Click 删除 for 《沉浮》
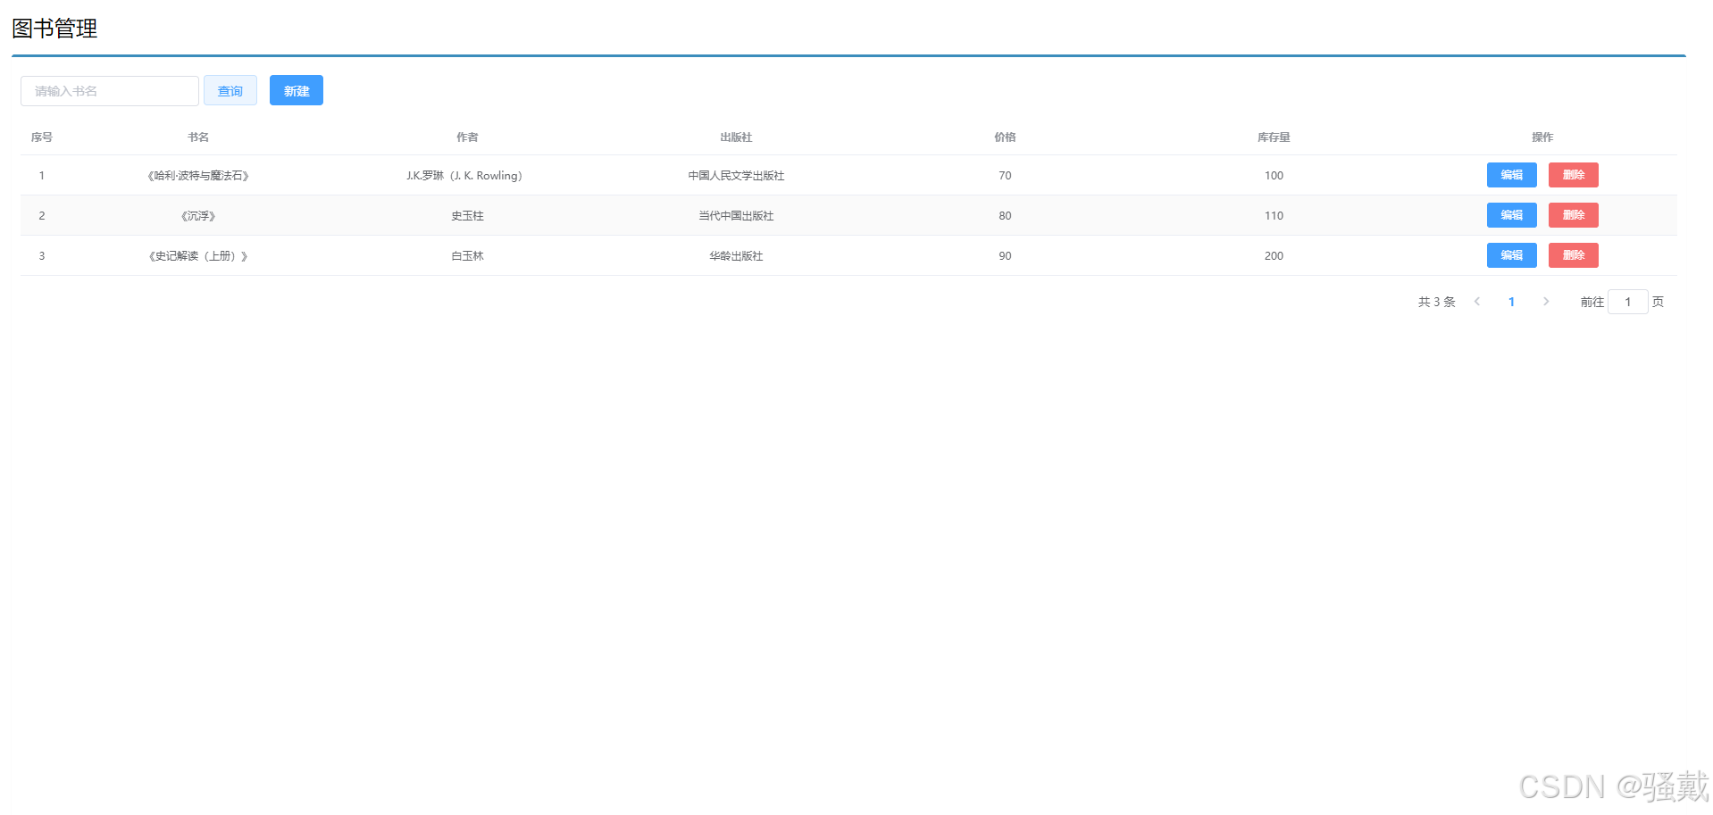Screen dimensions: 1713x815 pyautogui.click(x=1573, y=215)
